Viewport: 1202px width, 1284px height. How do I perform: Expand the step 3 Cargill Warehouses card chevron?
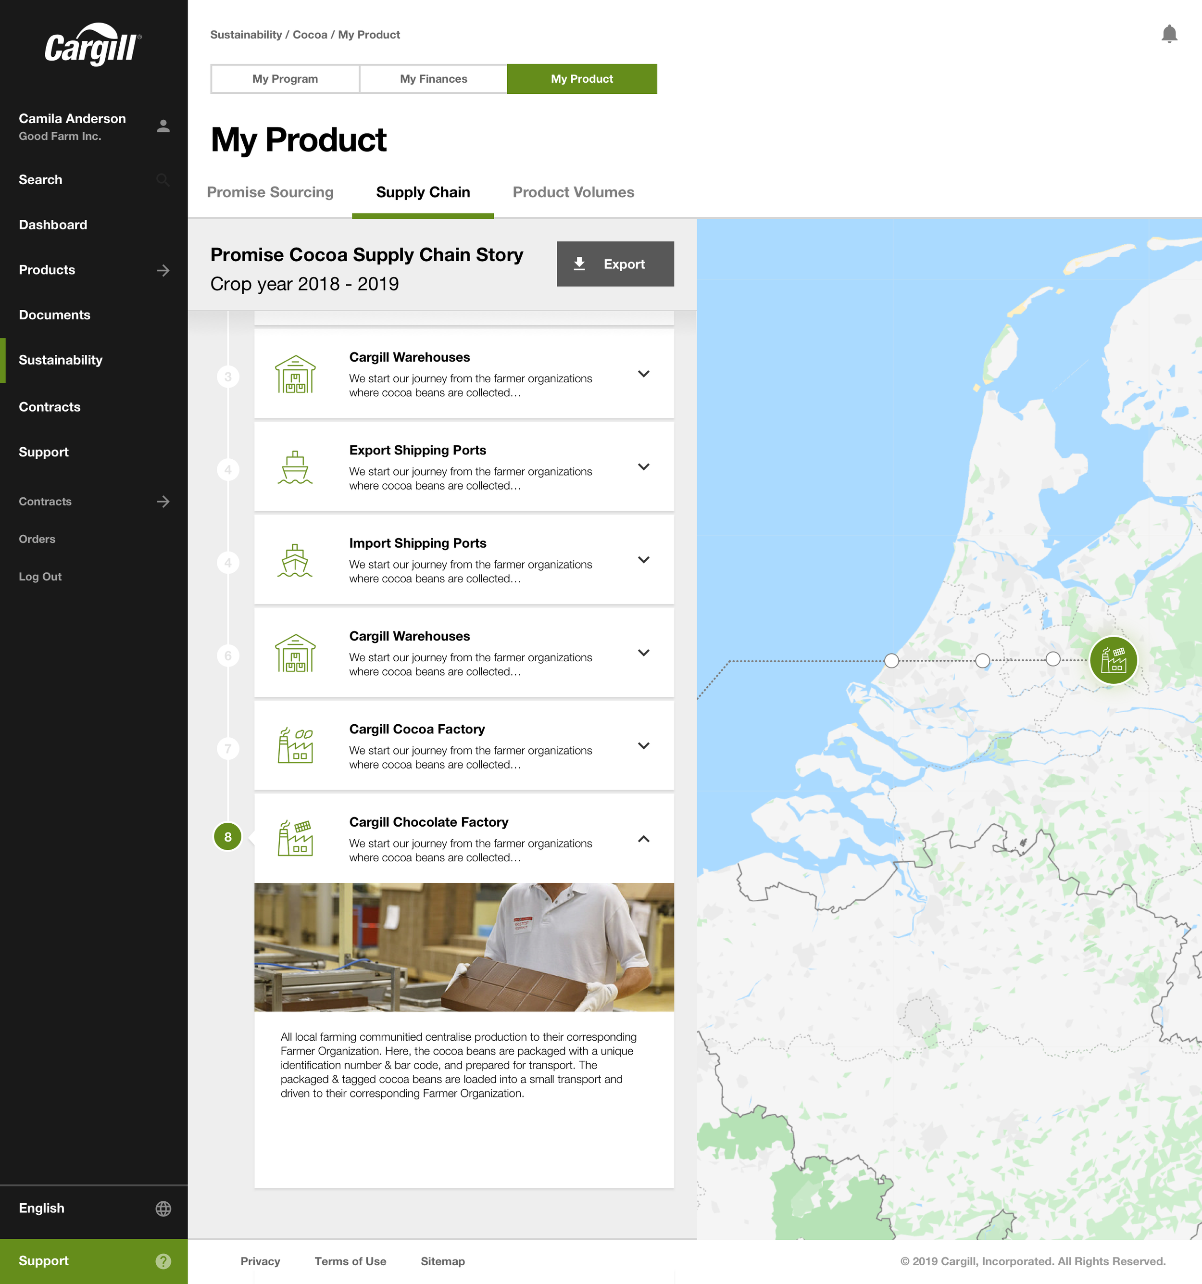[643, 374]
